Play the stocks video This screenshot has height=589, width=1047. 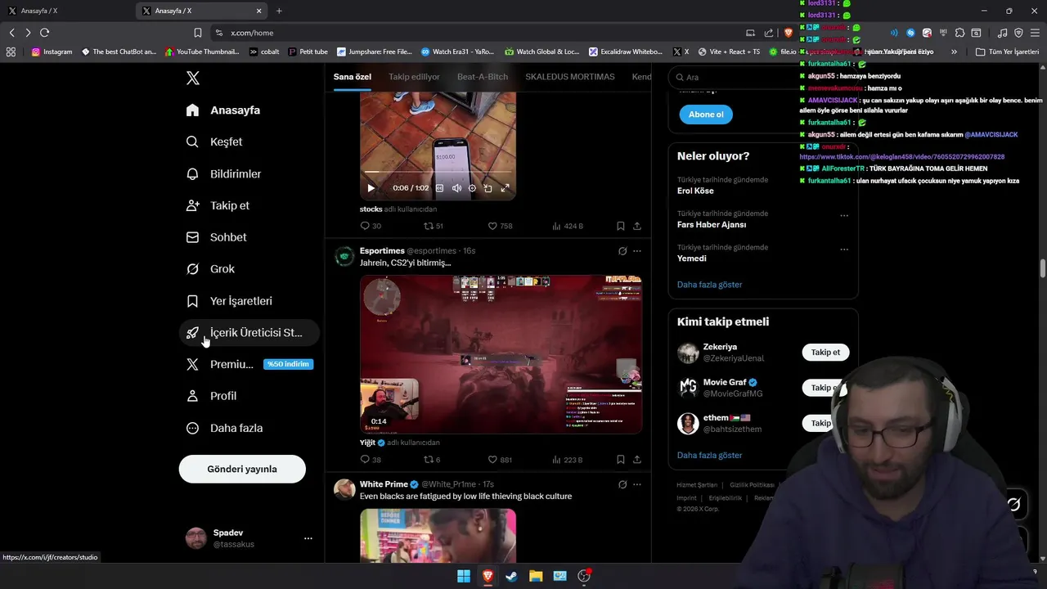[x=371, y=188]
